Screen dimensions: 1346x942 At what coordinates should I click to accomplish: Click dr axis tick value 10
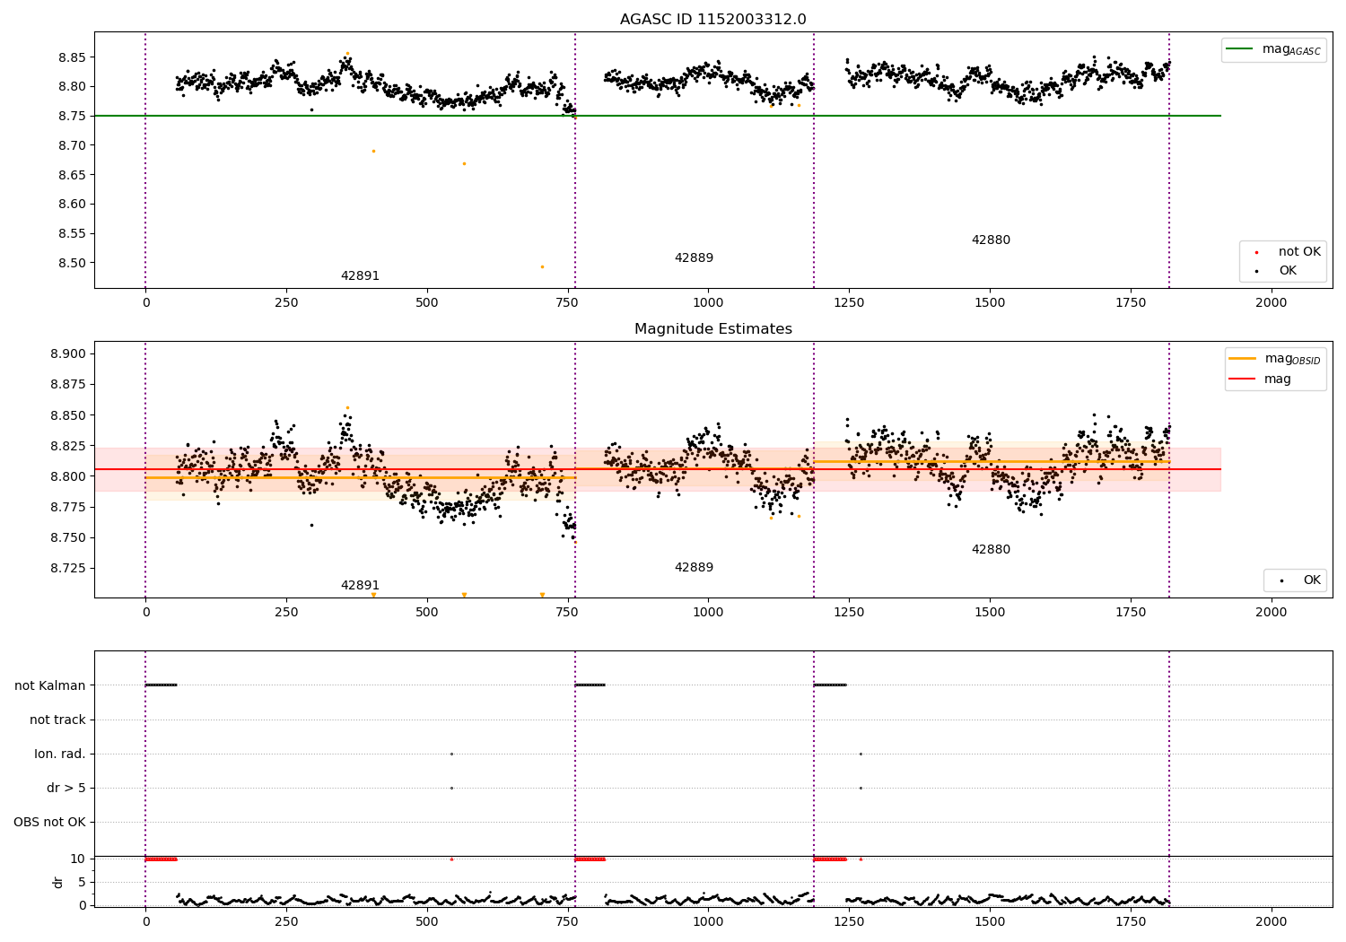pyautogui.click(x=78, y=859)
